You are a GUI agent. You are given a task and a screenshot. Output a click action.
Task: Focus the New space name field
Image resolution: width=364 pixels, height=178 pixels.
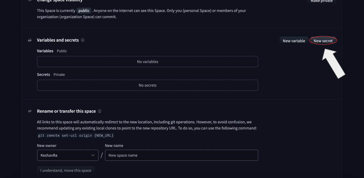(x=181, y=155)
